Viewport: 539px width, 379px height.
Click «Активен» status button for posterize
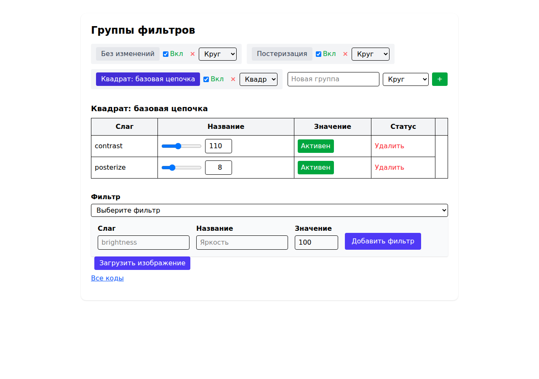[316, 168]
